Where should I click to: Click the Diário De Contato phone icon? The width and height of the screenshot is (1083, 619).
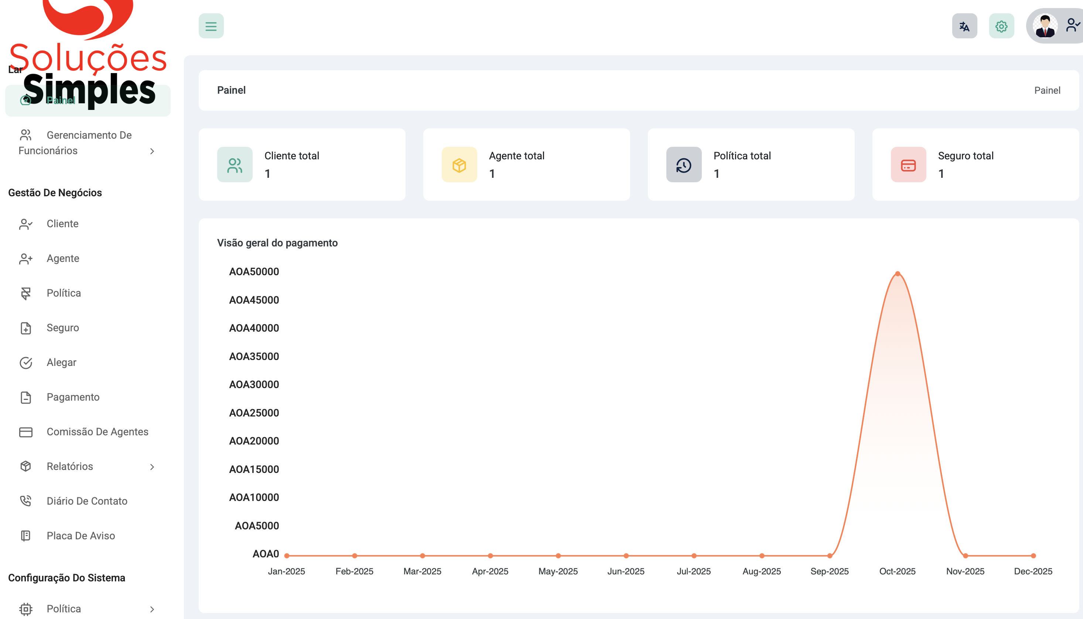(x=25, y=501)
